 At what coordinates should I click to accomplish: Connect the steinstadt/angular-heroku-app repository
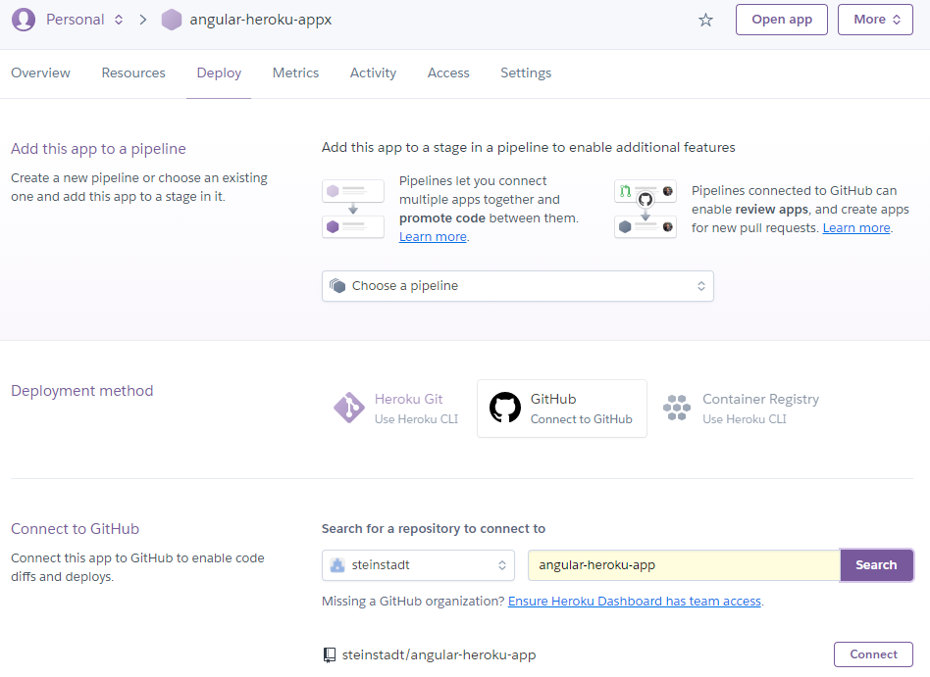coord(873,654)
